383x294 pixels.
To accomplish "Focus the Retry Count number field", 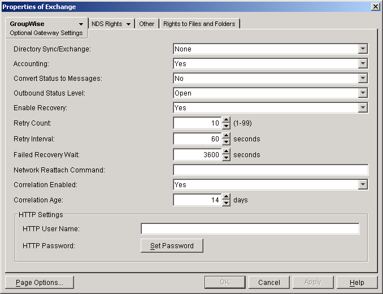I will click(x=197, y=123).
